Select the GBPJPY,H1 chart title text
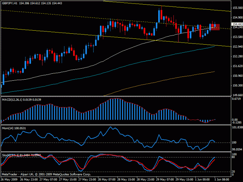The image size is (243, 182). [x=10, y=3]
